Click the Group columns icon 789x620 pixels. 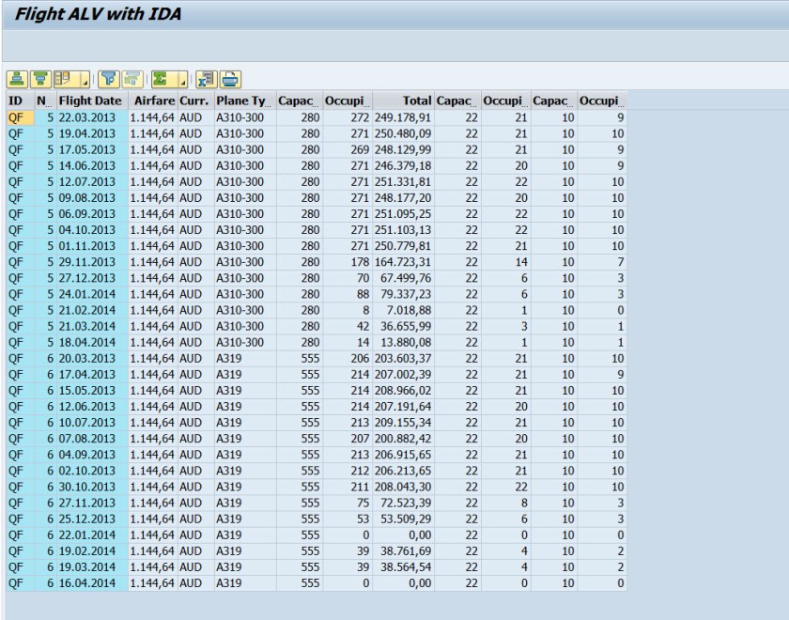(x=63, y=79)
